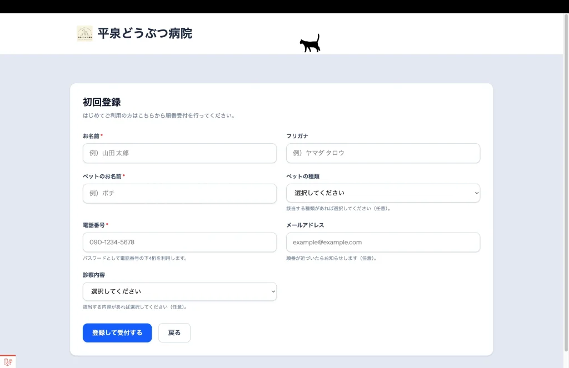
Task: Open the Laravel debug icon in the bottom corner
Action: click(8, 362)
